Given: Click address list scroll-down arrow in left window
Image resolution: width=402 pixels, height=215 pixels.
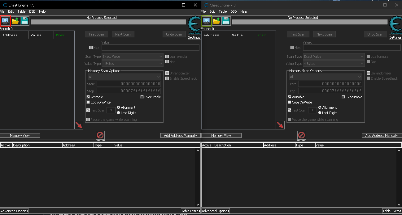Looking at the screenshot, I should pos(198,204).
